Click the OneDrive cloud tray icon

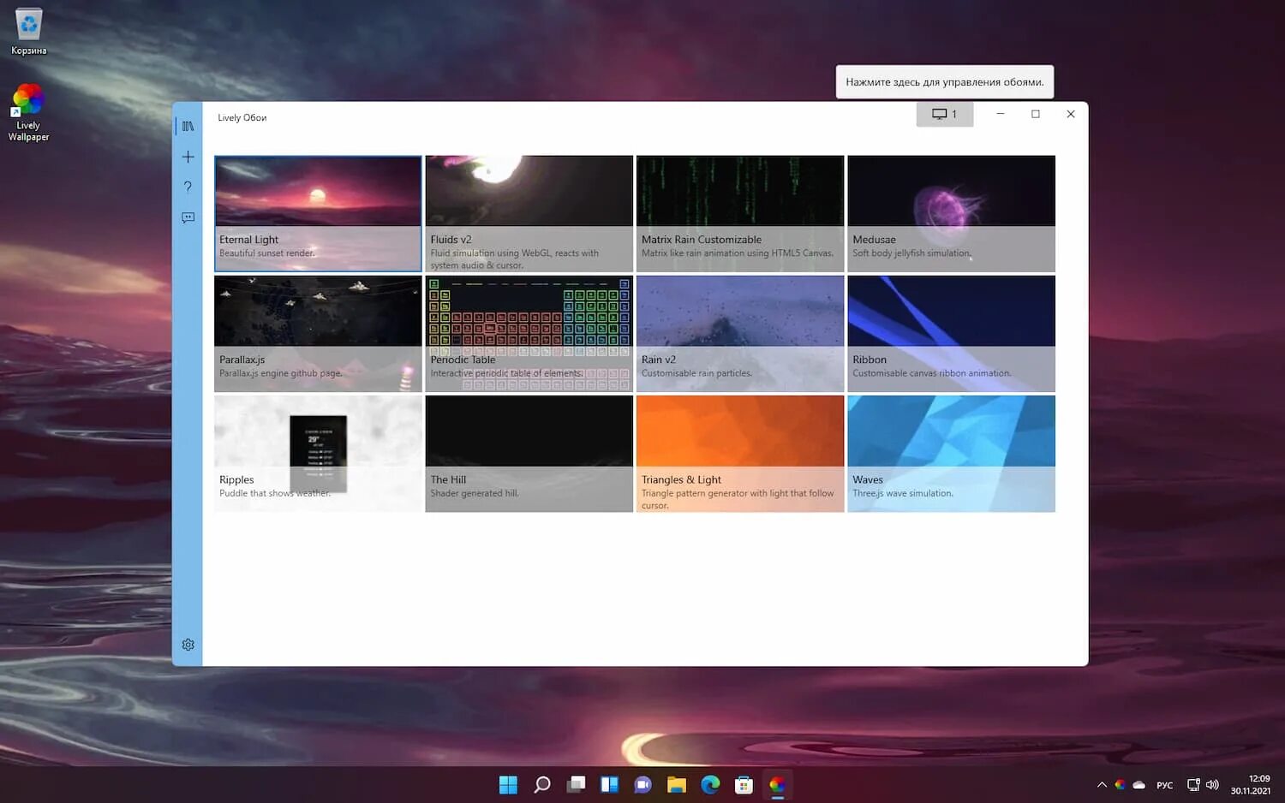coord(1139,785)
